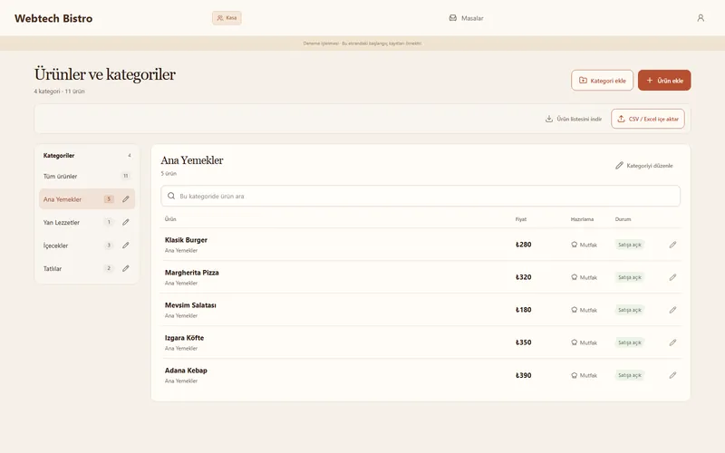Click the Kategori ekle button

[x=602, y=81]
